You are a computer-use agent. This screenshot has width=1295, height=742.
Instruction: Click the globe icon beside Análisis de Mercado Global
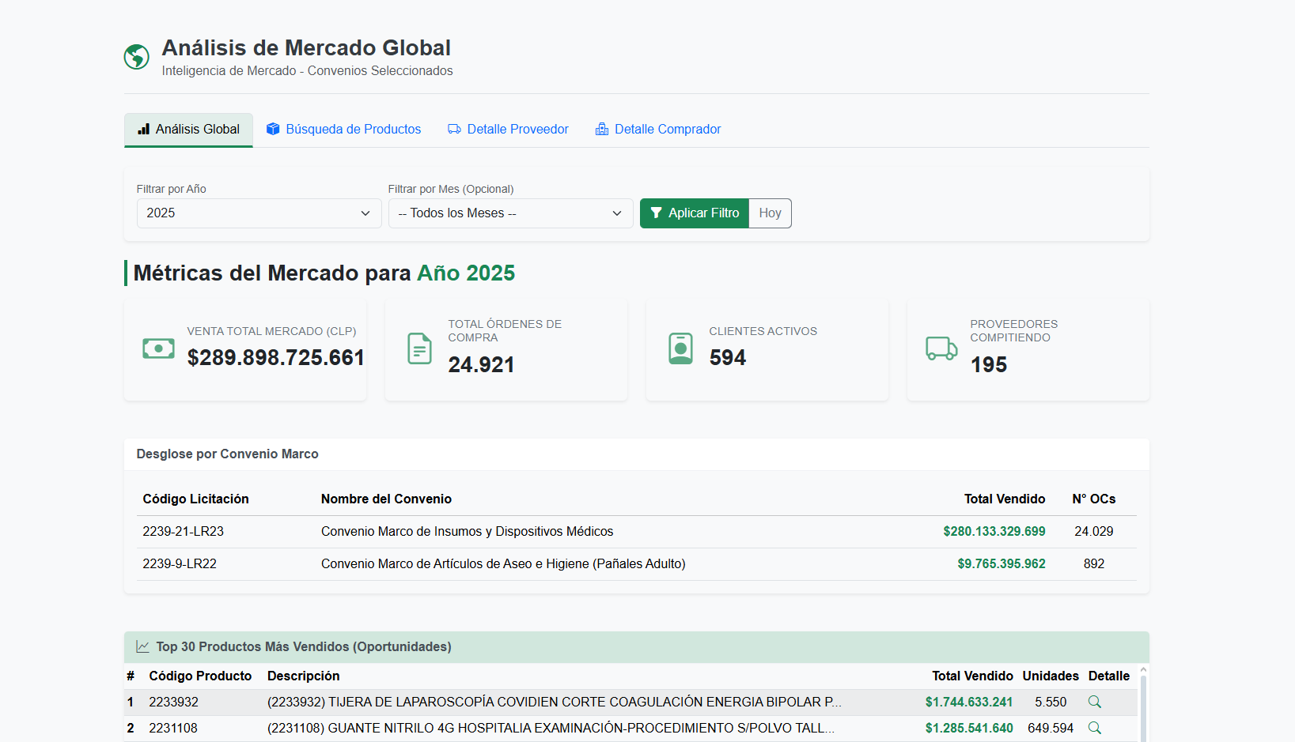click(136, 56)
